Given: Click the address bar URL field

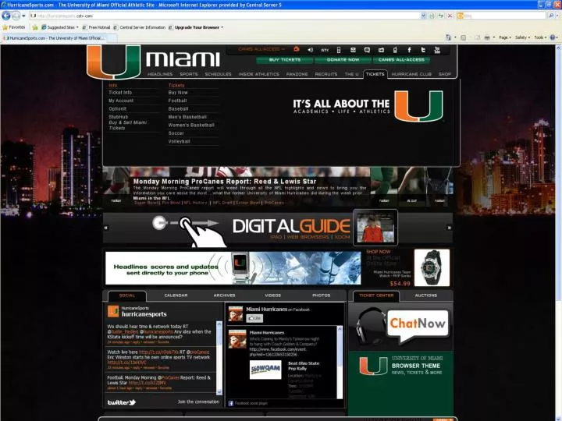Looking at the screenshot, I should tap(225, 16).
